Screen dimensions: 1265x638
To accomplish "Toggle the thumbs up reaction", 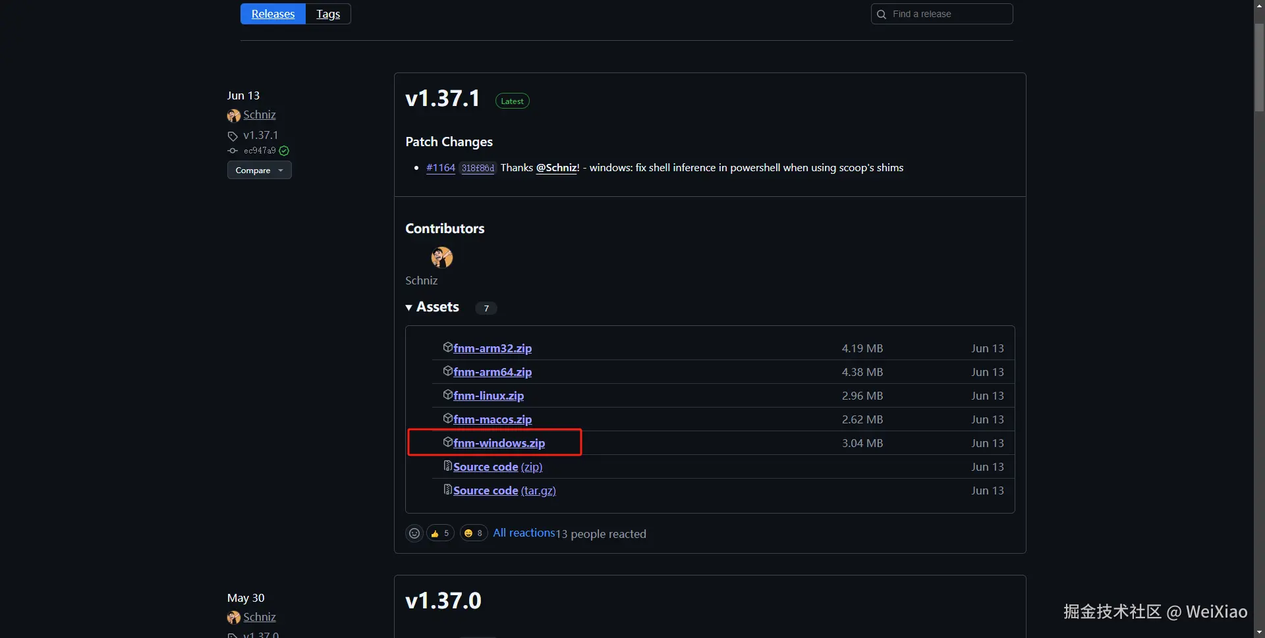I will pyautogui.click(x=440, y=533).
